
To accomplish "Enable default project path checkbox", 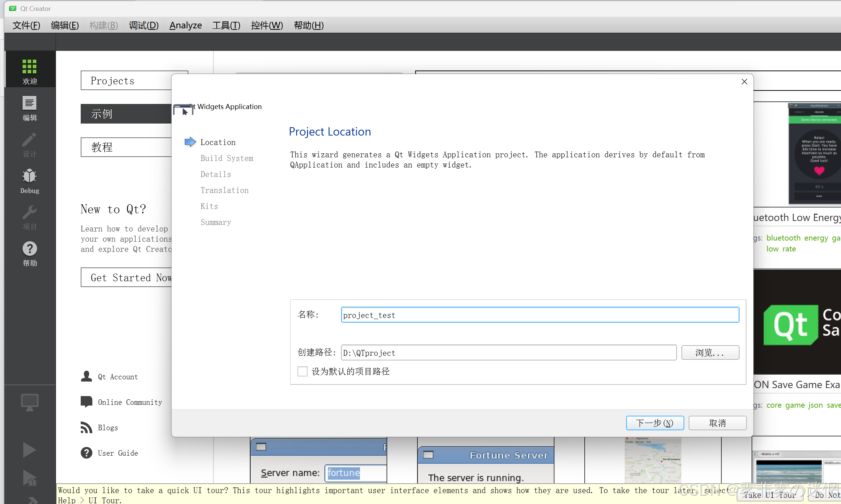I will [x=302, y=371].
